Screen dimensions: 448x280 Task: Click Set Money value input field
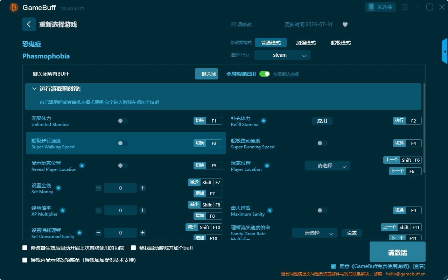tap(120, 188)
